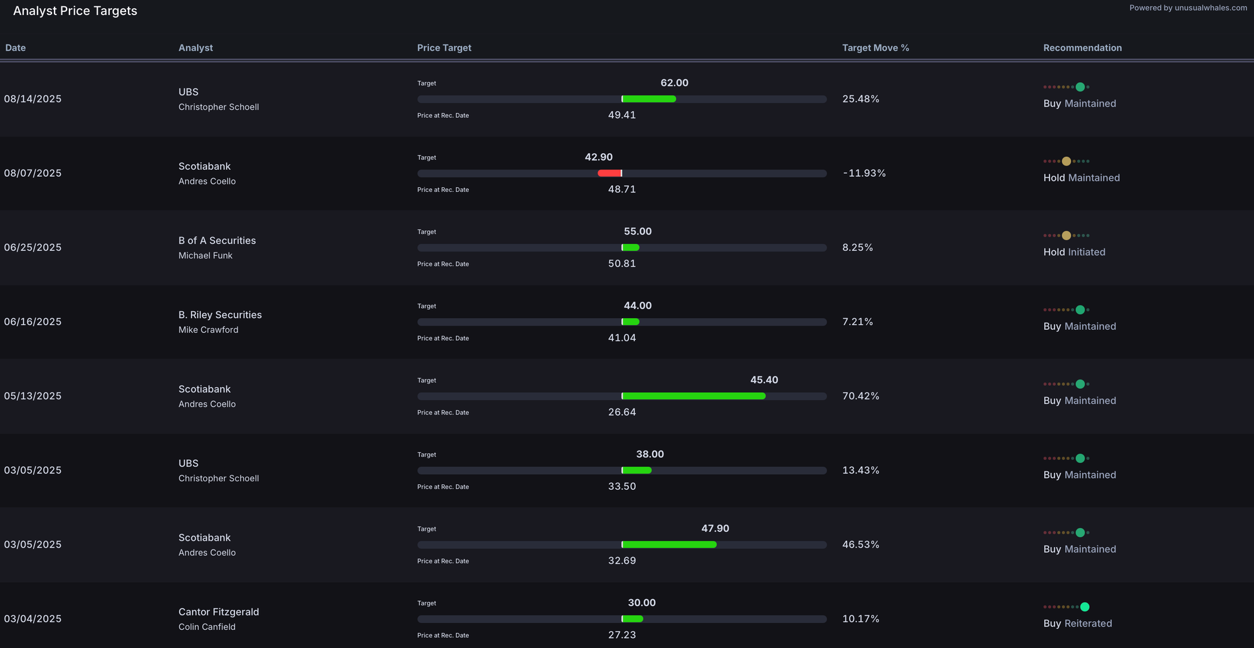Click the Target Move % column header

[x=875, y=48]
